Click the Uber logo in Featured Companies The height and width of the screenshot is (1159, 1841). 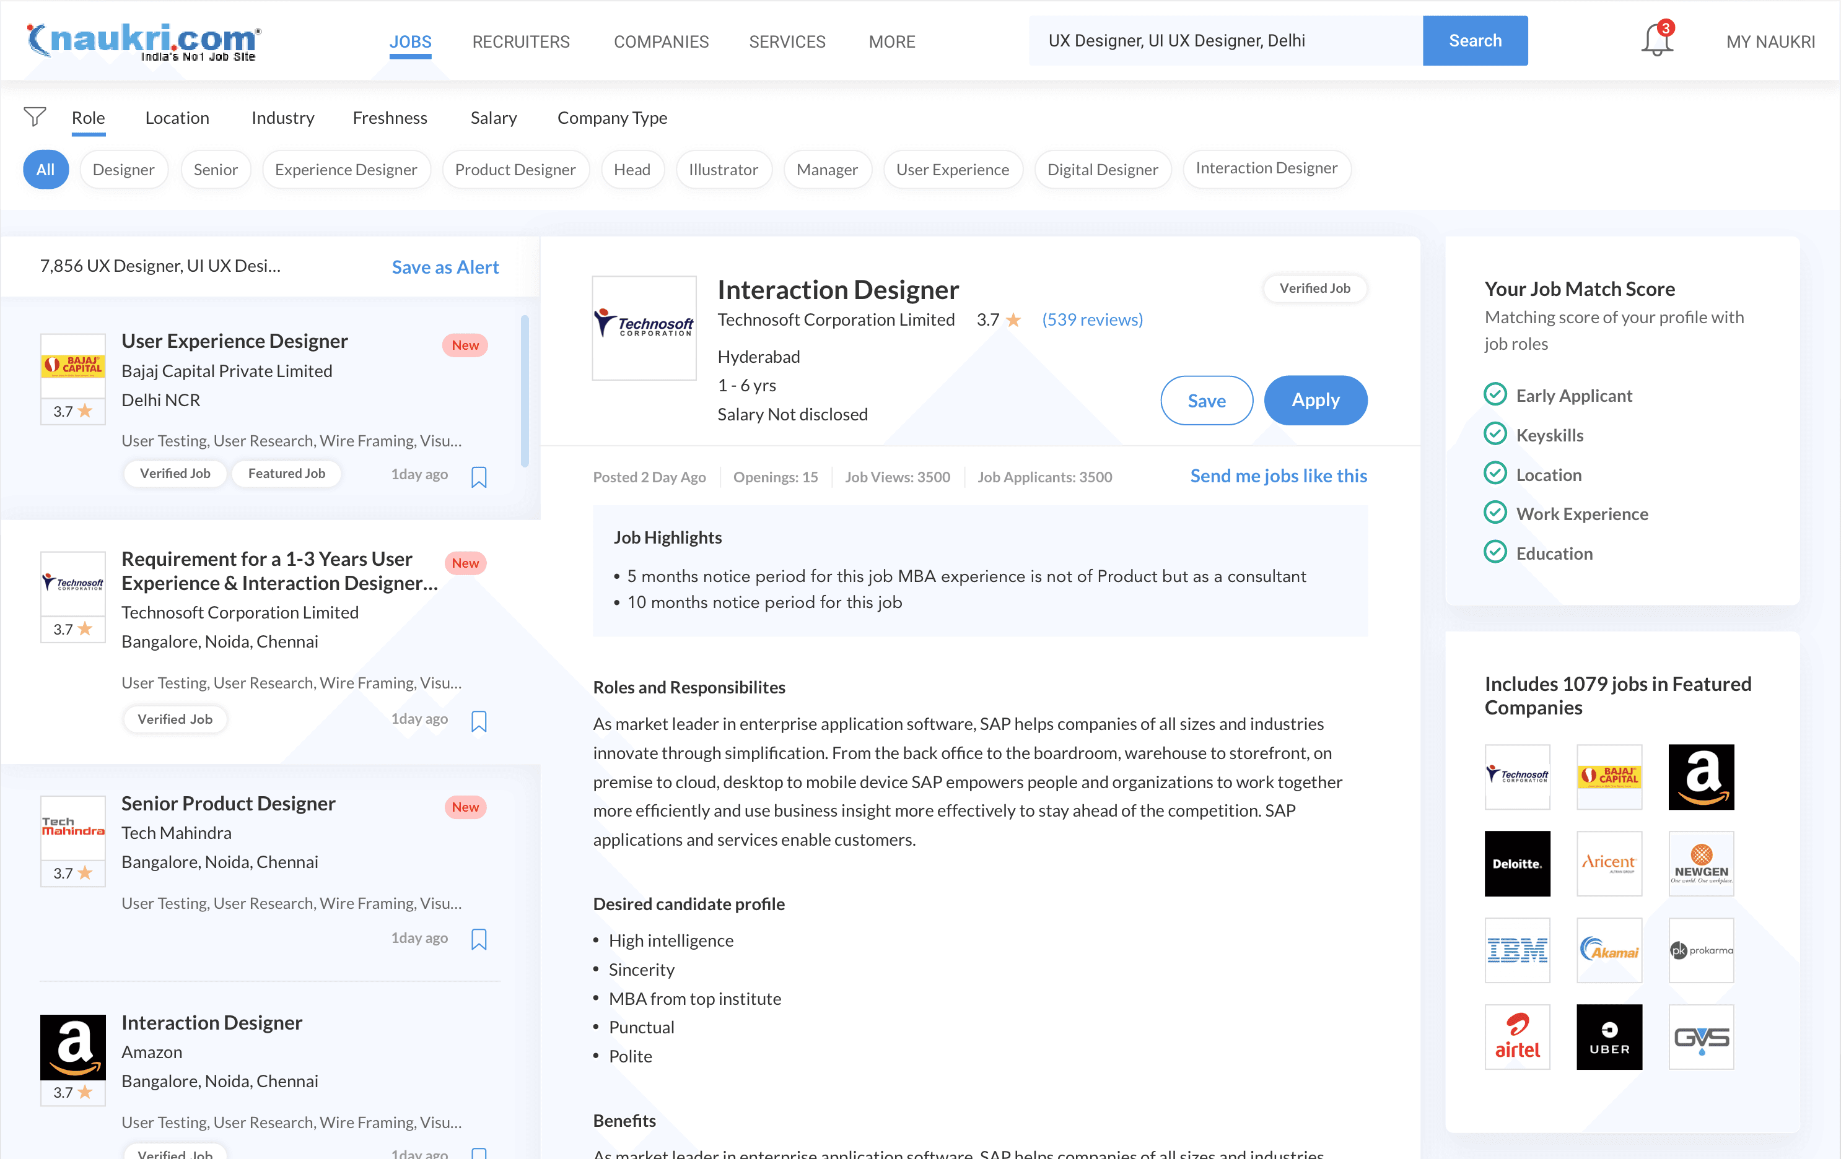[x=1609, y=1037]
